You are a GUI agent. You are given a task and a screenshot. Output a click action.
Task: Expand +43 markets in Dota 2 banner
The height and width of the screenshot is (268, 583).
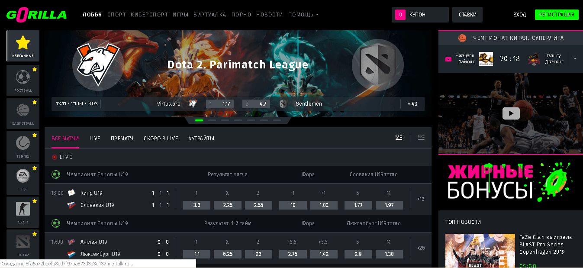pyautogui.click(x=412, y=104)
